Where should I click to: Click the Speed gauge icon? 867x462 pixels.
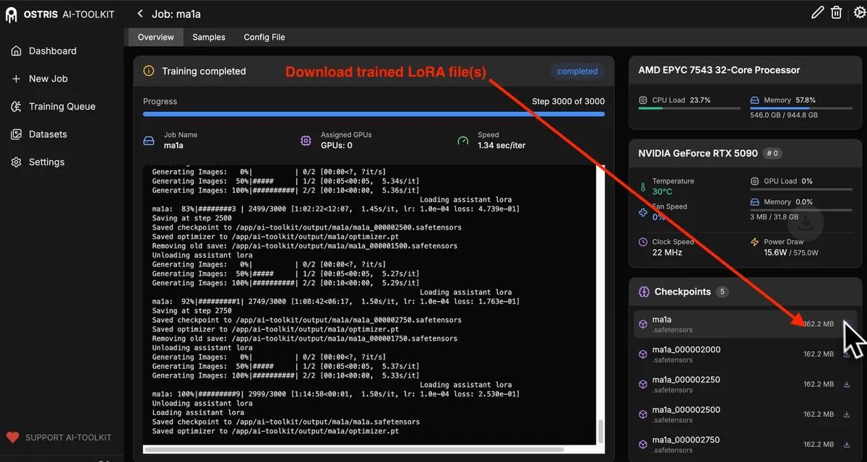click(463, 140)
